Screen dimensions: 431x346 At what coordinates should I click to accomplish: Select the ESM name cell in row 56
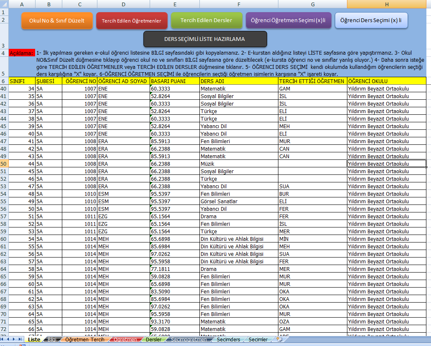click(x=123, y=209)
